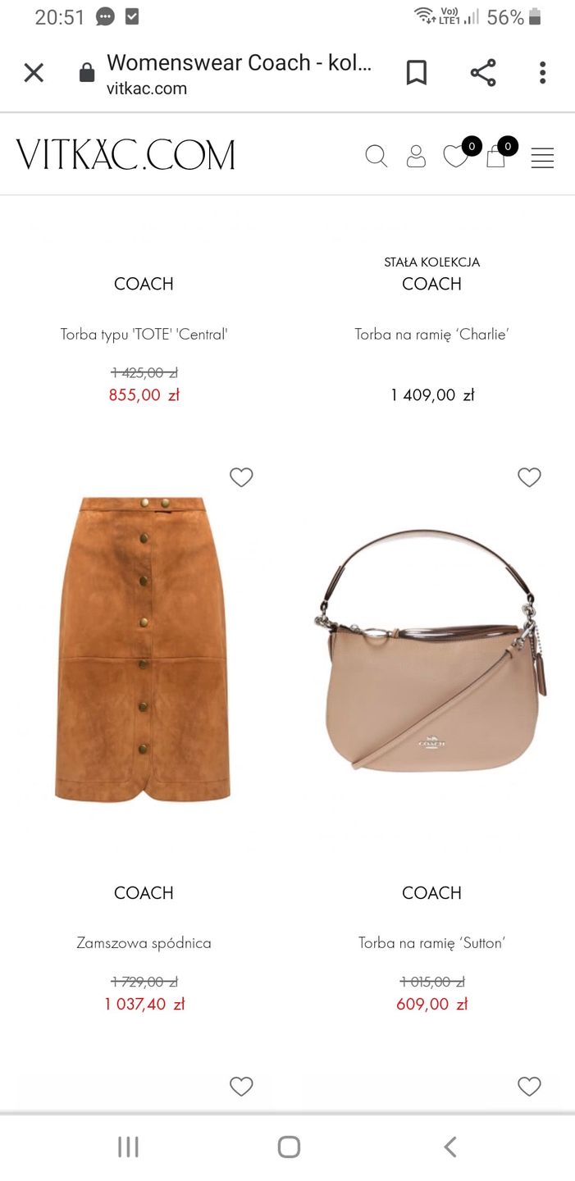Close the browser tab with X
Viewport: 575px width, 1181px height.
point(34,73)
